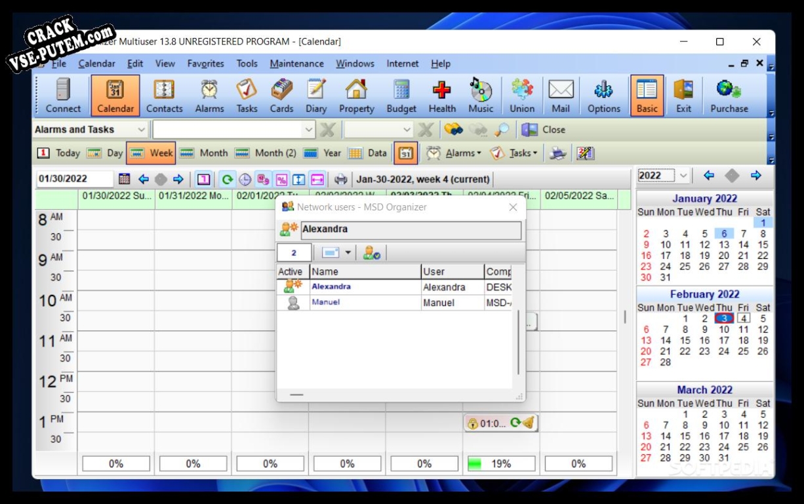Toggle the vertical fit icon in the calendar toolbar

299,179
